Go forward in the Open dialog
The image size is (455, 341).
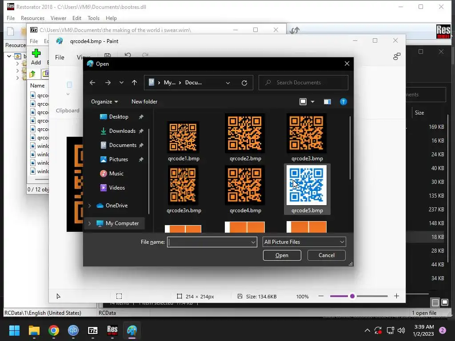coord(108,83)
